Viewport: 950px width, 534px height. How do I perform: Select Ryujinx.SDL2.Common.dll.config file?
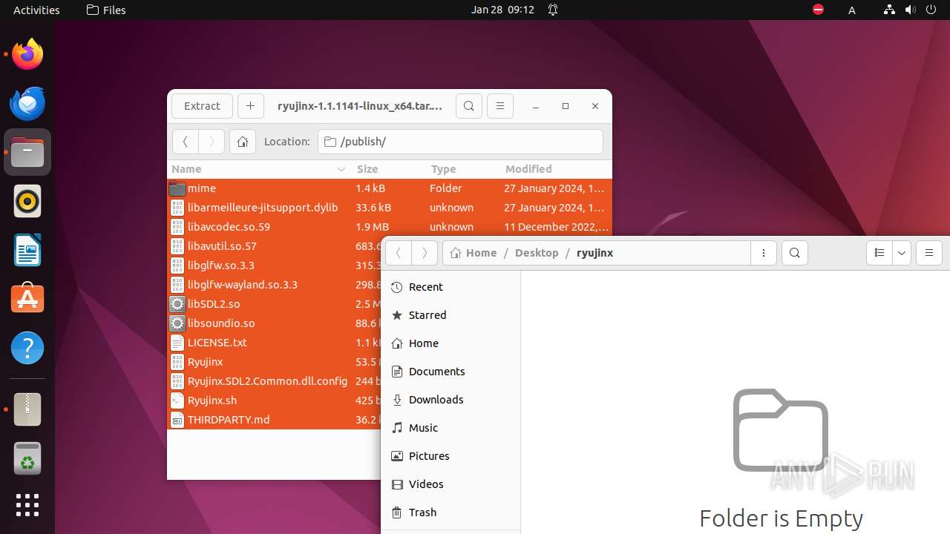click(275, 381)
